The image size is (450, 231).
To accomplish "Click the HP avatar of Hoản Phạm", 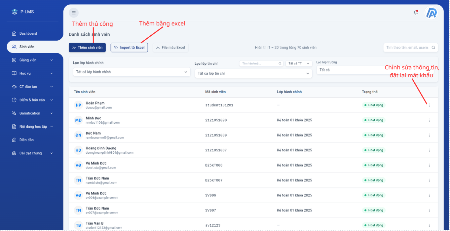I will point(78,105).
